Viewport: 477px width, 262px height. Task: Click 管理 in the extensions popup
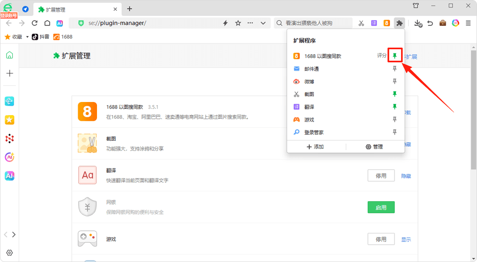point(374,146)
